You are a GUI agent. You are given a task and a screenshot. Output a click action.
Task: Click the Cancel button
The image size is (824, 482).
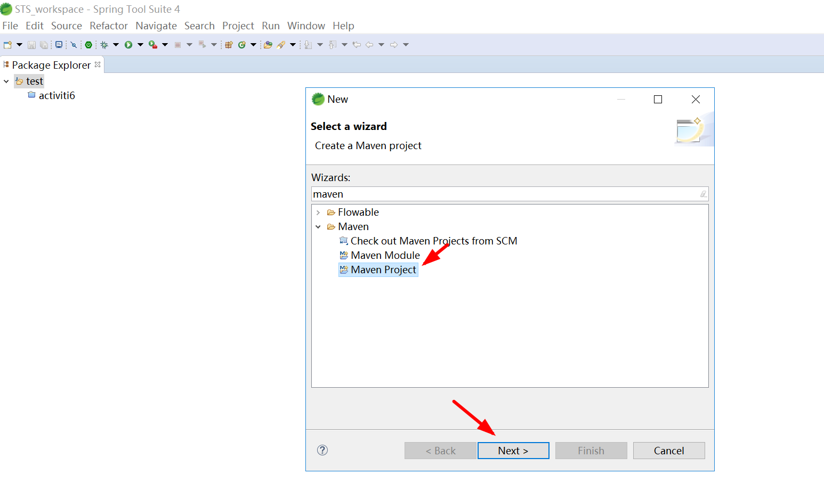click(669, 451)
